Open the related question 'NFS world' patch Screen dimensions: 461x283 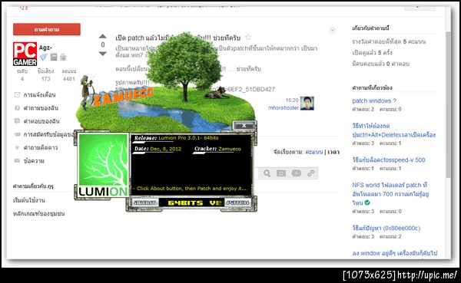tap(390, 194)
